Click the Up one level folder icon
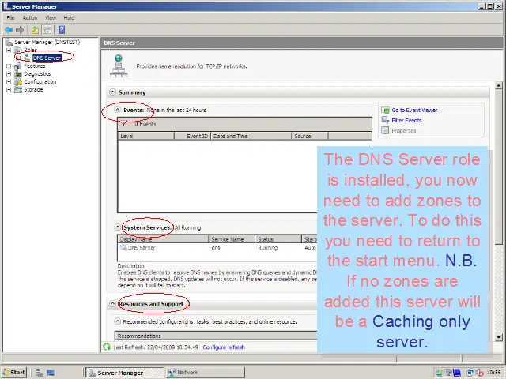 35,30
